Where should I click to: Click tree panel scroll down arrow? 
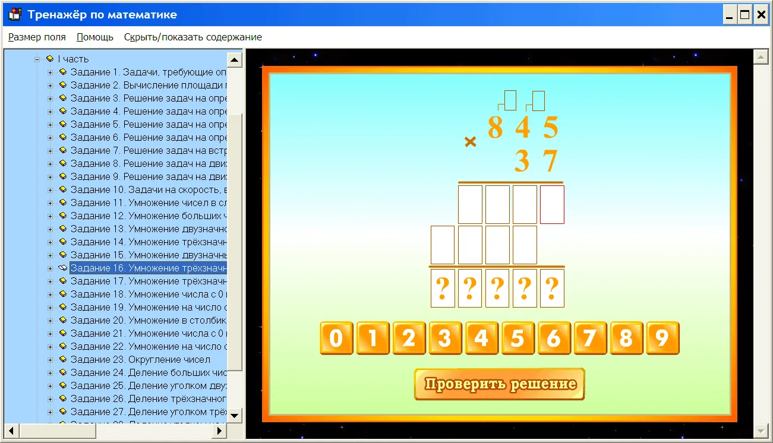coord(235,415)
